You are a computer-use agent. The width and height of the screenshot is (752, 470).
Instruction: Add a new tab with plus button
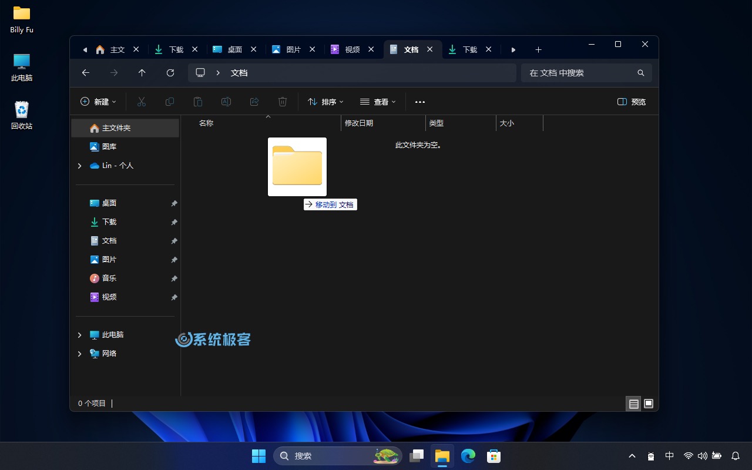538,49
